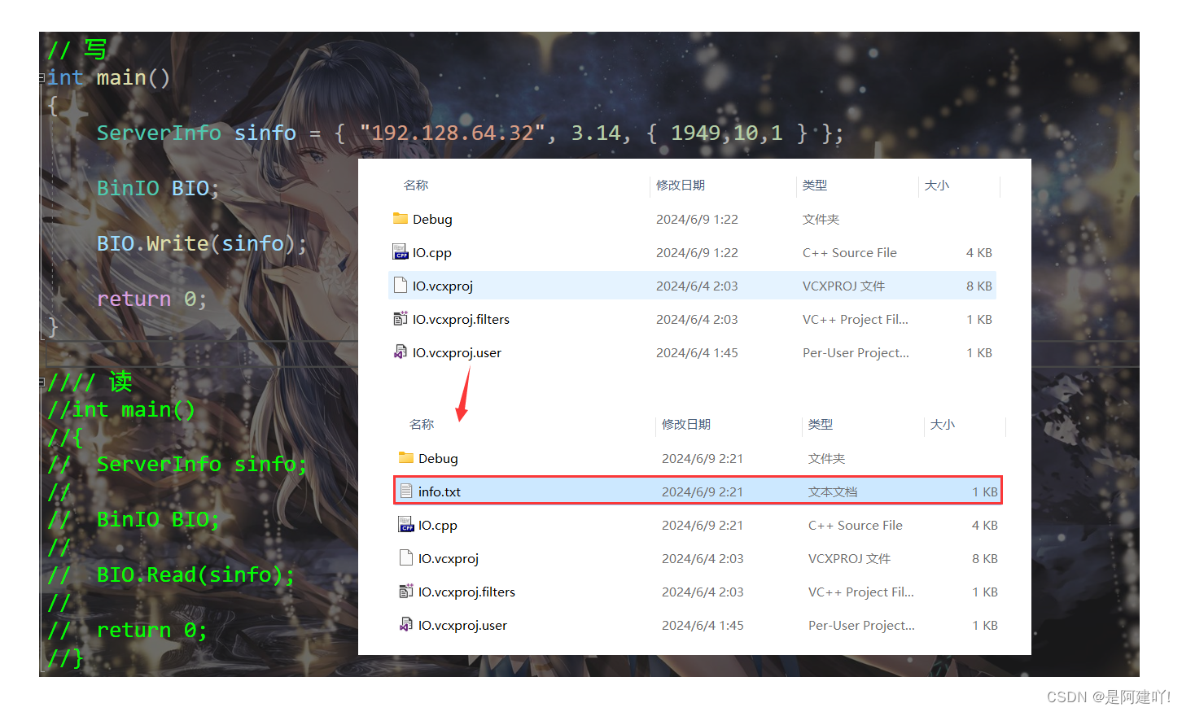Select Debug folder name in upper list
The height and width of the screenshot is (712, 1182).
432,220
